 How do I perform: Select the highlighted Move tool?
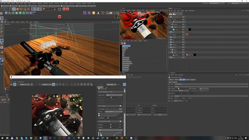pos(14,9)
